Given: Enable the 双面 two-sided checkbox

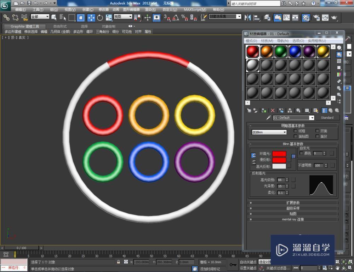Looking at the screenshot, I should coord(317,131).
